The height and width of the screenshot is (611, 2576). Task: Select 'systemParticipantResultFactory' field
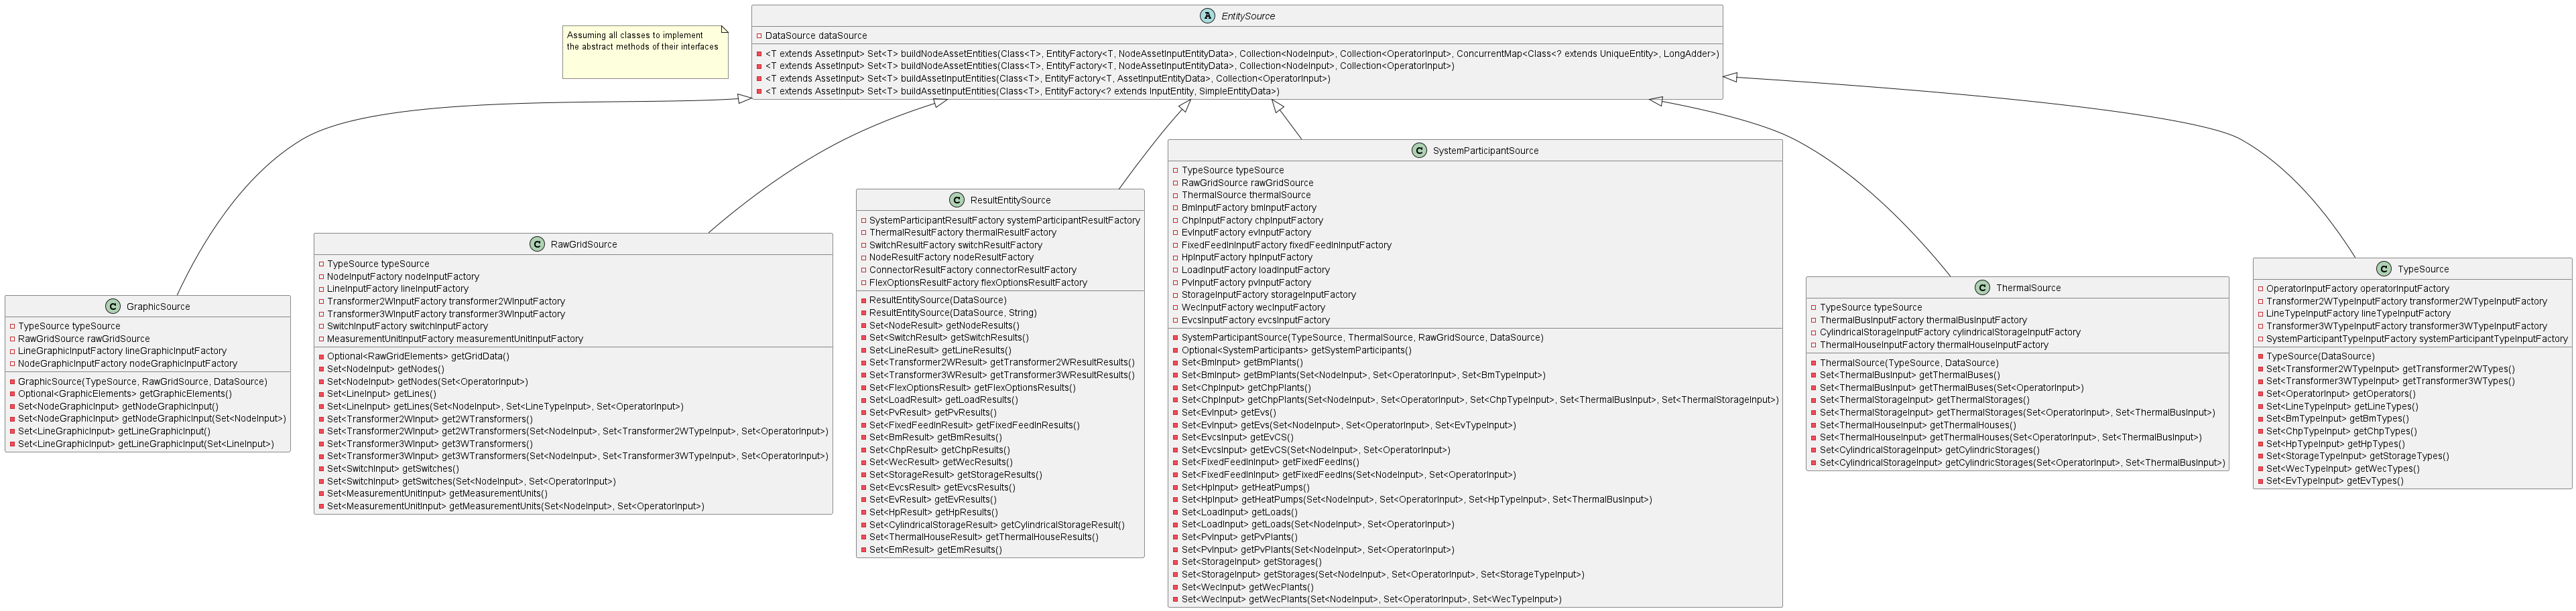[1005, 221]
